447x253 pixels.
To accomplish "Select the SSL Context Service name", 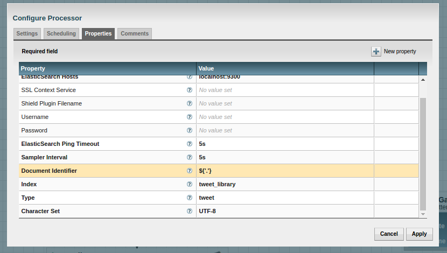I will (x=48, y=90).
